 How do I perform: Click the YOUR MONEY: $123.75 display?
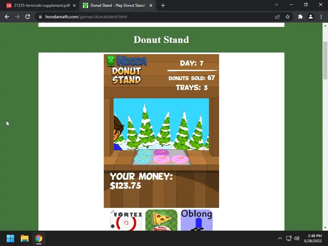(141, 181)
